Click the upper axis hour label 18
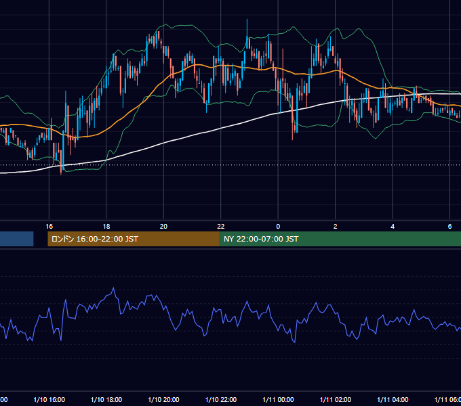 106,227
